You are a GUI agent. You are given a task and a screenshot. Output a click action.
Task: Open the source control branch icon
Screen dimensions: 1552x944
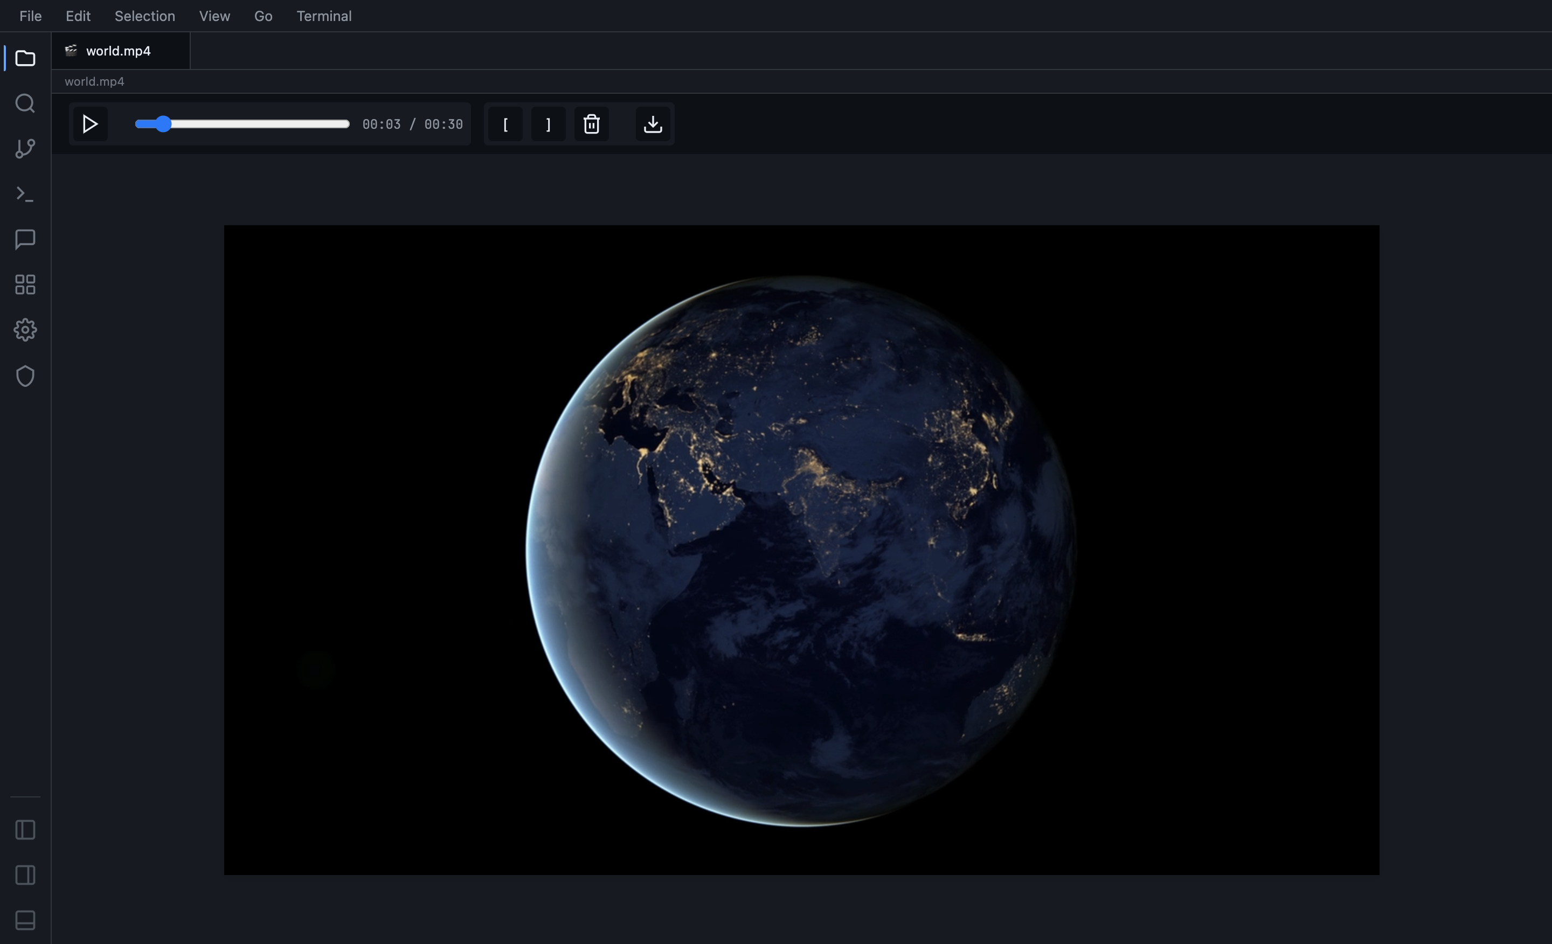click(25, 149)
